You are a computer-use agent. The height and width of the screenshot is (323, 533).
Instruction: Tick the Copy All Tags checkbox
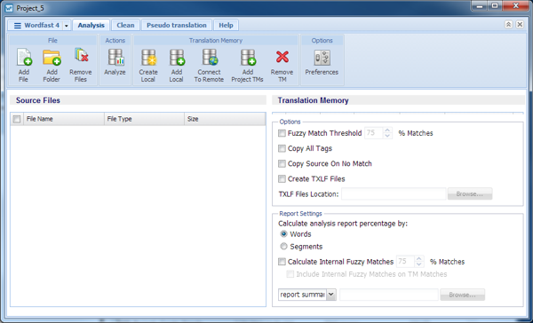pyautogui.click(x=282, y=148)
